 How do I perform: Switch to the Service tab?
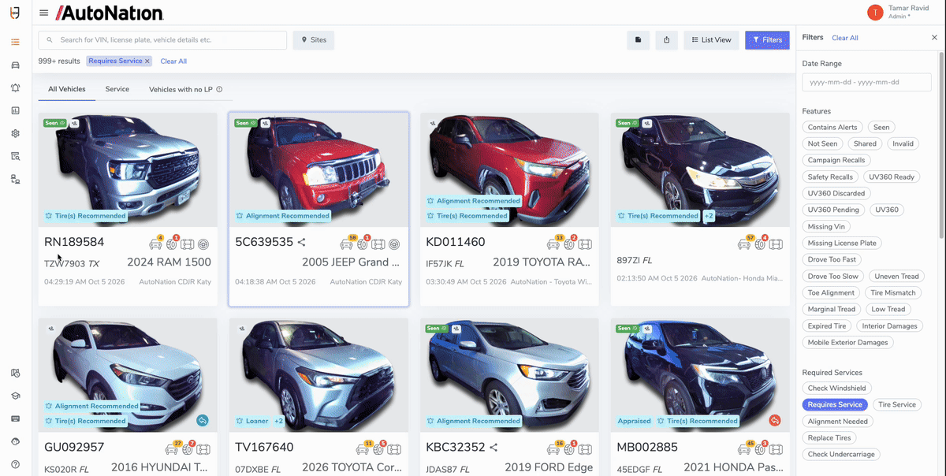pos(117,89)
